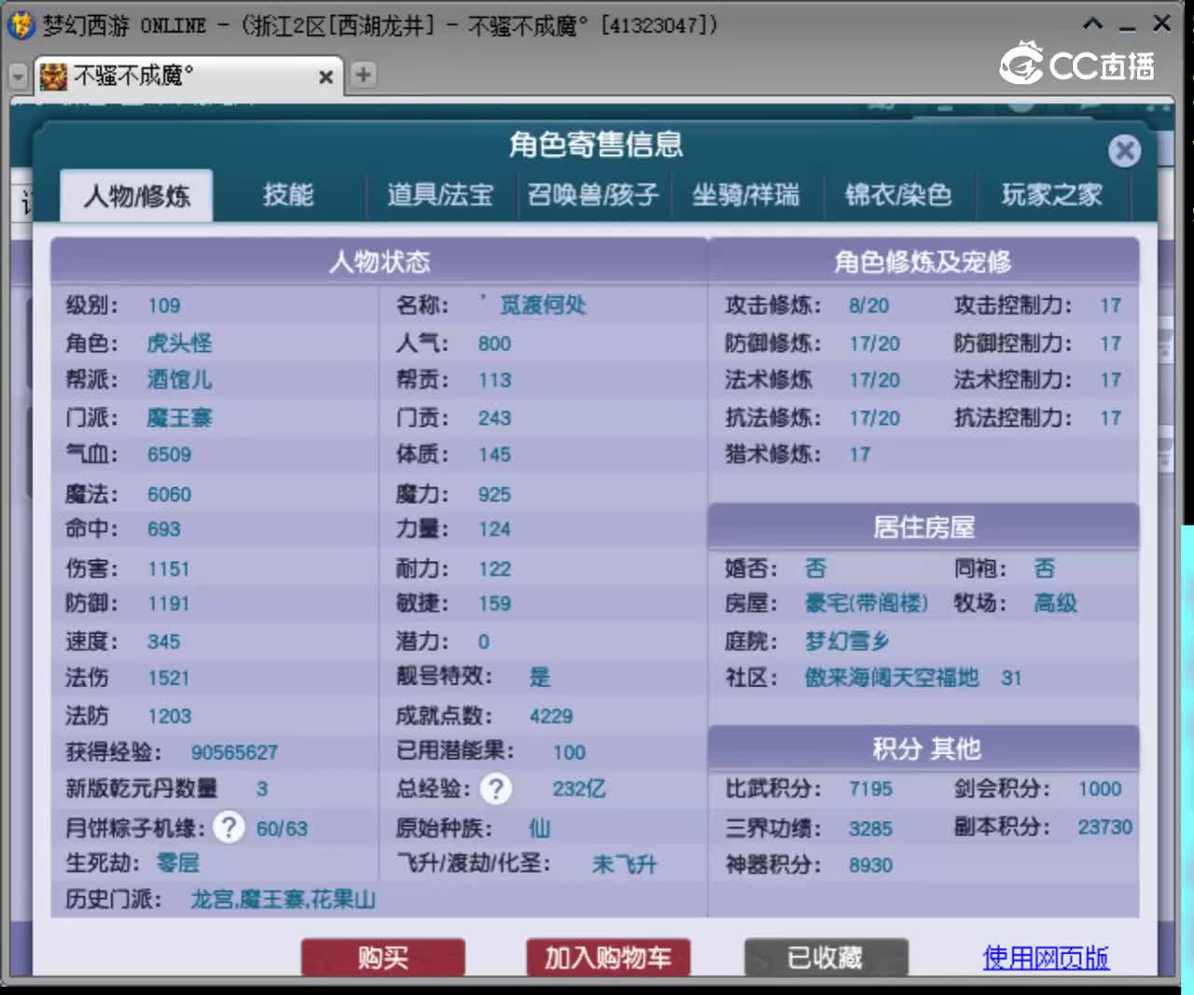Click the 帮派 value 酒馆儿
This screenshot has height=995, width=1194.
tap(179, 379)
